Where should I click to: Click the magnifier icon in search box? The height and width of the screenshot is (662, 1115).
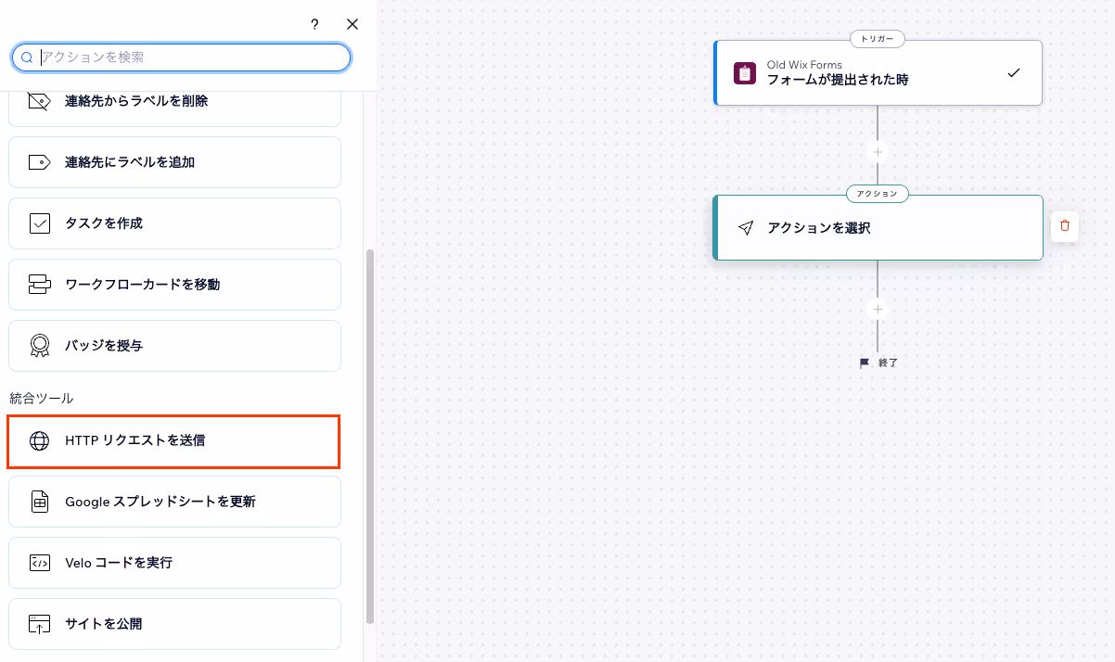tap(28, 57)
